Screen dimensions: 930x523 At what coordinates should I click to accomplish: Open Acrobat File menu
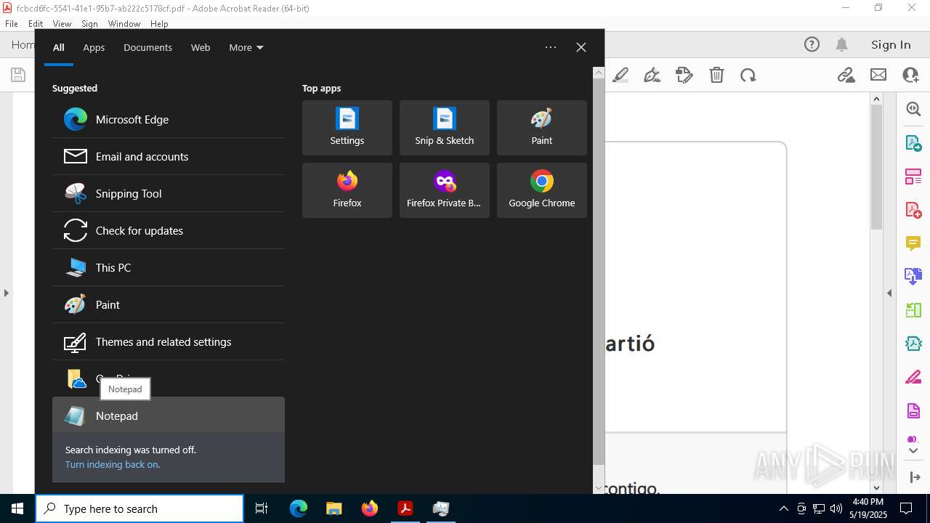pos(12,24)
